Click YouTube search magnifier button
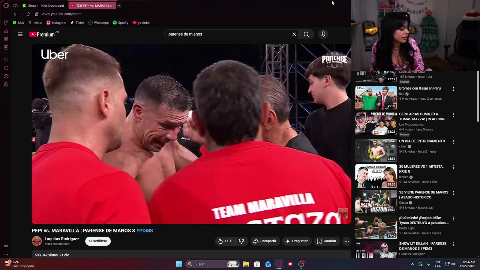This screenshot has width=480, height=270. [306, 34]
